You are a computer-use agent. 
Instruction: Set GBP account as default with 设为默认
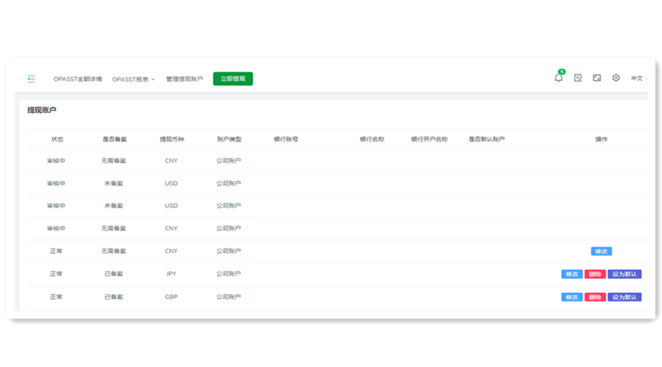[624, 297]
